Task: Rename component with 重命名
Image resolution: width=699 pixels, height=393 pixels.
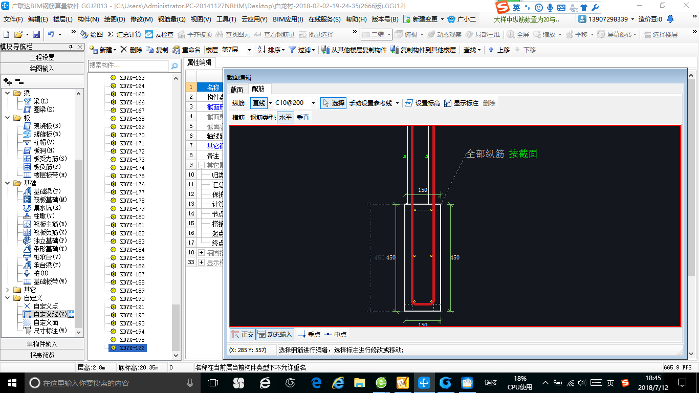Action: [186, 50]
